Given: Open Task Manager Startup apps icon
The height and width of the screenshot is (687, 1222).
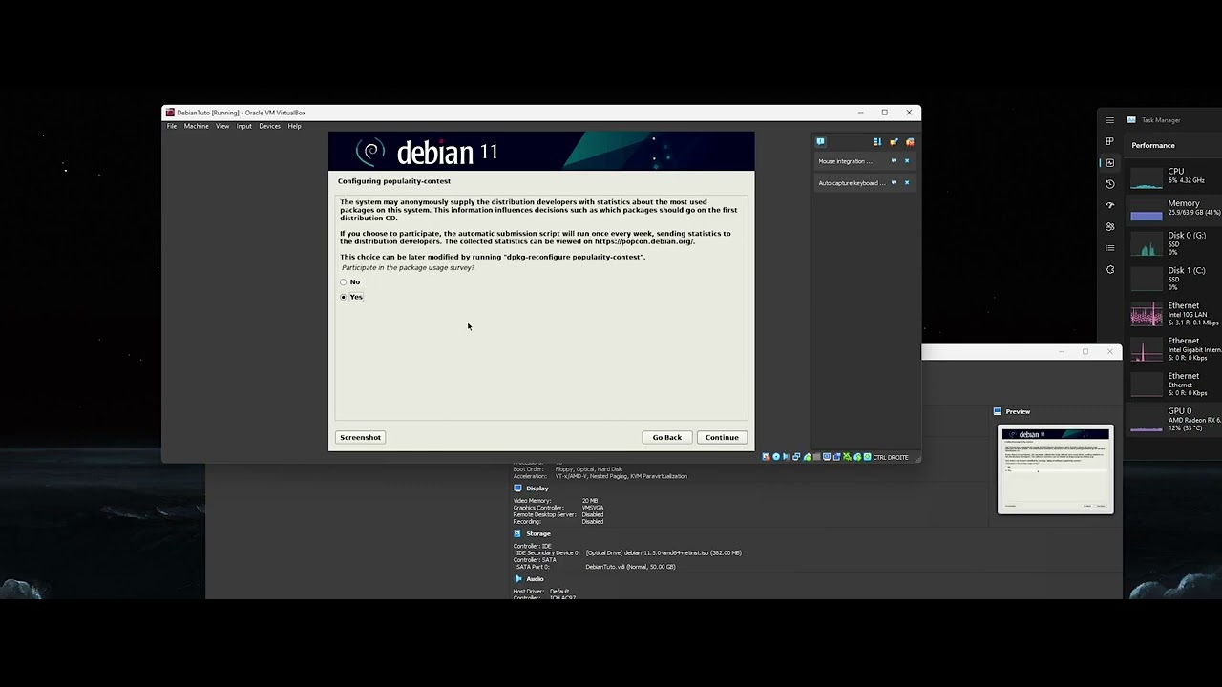Looking at the screenshot, I should pos(1109,205).
